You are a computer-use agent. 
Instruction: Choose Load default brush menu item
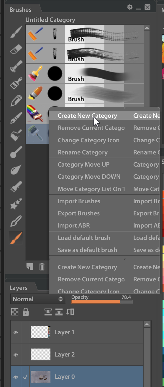pos(84,238)
